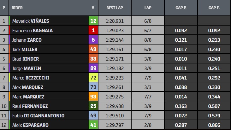Image resolution: width=231 pixels, height=130 pixels.
Task: Click Raul Fernandez's dark green 25 swatch
Action: point(93,106)
